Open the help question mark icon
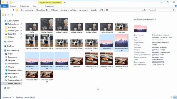Viewport: 177px width, 99px height. [176, 6]
